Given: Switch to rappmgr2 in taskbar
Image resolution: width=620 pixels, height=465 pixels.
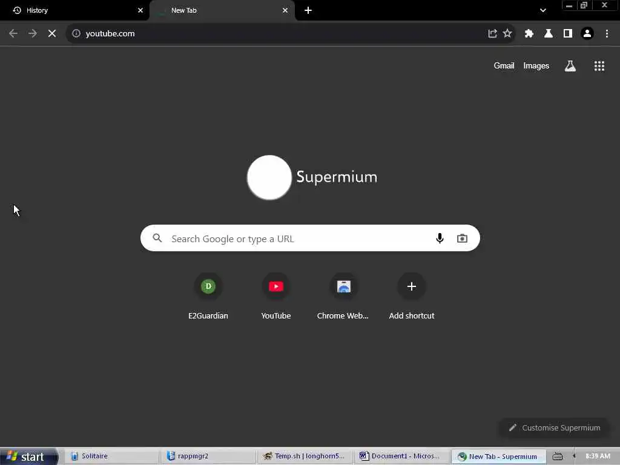Looking at the screenshot, I should point(208,457).
